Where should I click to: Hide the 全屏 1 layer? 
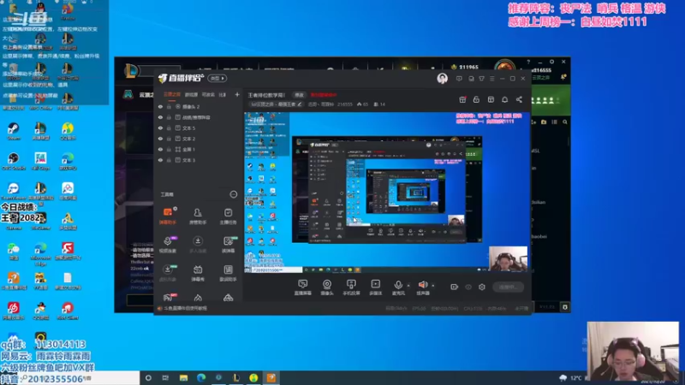(160, 149)
